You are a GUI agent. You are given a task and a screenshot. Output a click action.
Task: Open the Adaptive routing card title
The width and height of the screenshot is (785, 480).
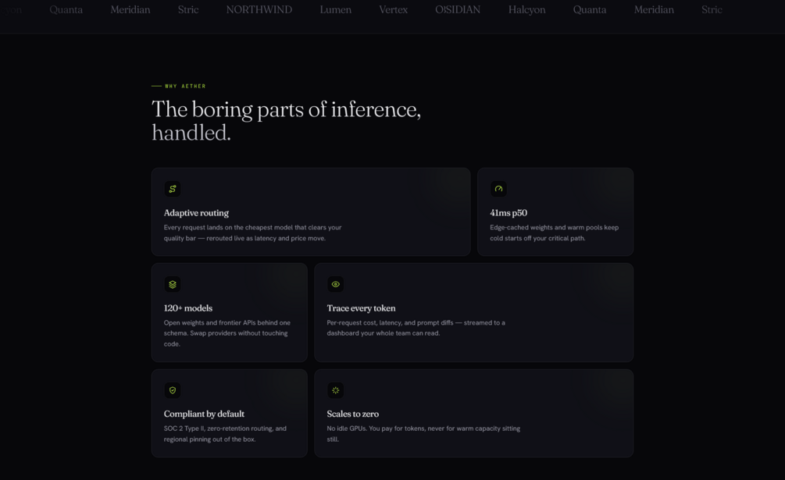[x=196, y=213]
